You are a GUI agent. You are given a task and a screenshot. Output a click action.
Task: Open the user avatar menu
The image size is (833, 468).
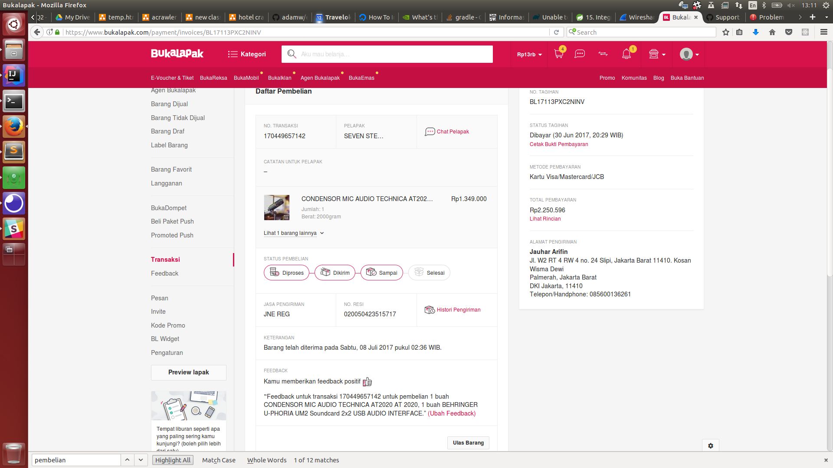click(689, 54)
